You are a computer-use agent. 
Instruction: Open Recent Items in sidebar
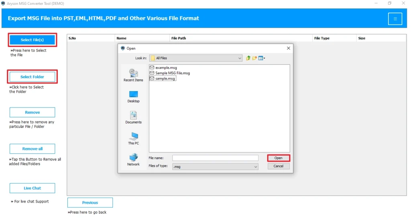133,75
